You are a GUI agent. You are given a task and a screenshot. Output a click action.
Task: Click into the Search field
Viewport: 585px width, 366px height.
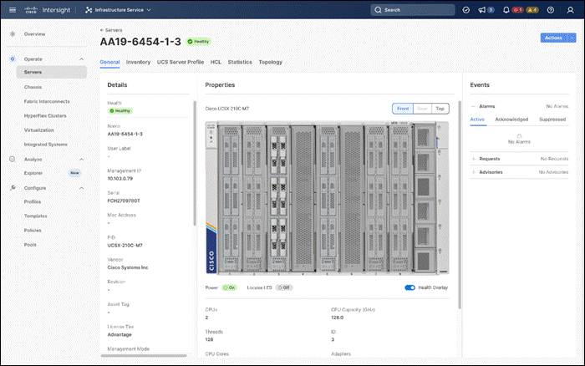[413, 10]
